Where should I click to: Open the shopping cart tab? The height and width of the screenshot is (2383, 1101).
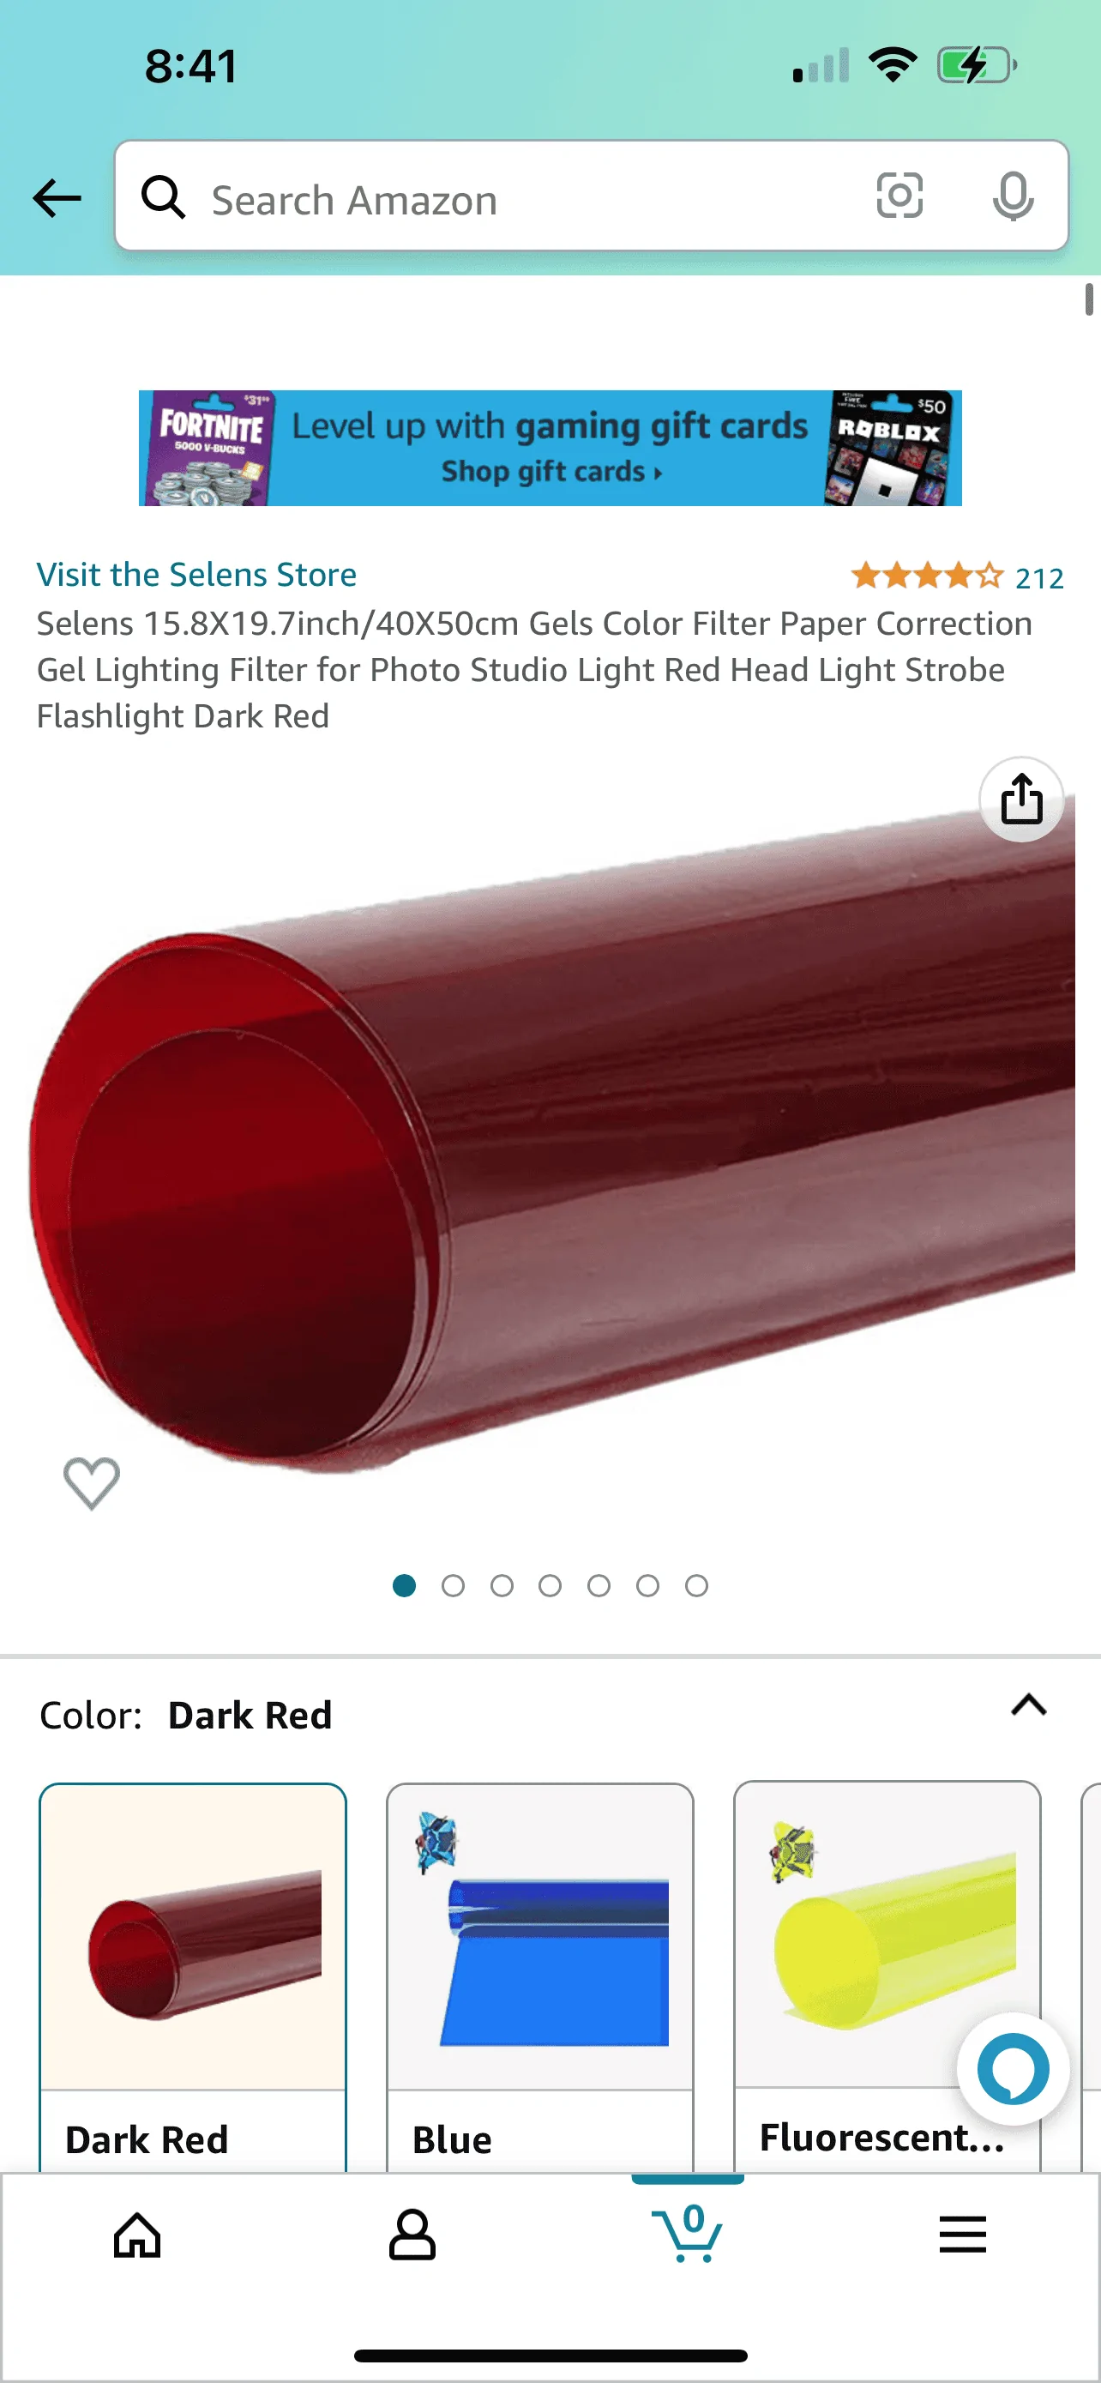point(687,2233)
